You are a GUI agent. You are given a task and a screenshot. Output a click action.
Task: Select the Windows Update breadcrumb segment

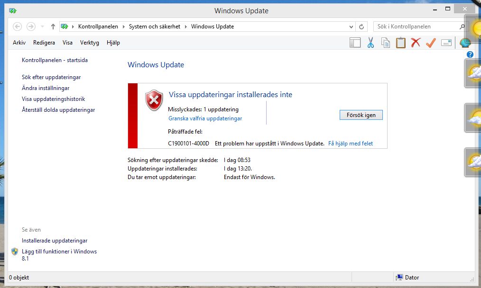(213, 27)
